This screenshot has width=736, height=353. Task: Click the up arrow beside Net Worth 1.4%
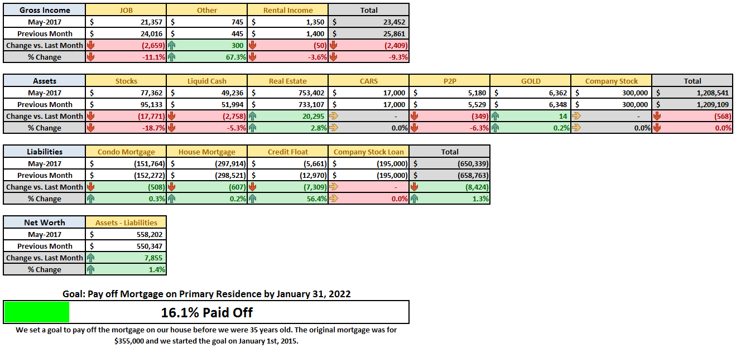pos(91,269)
